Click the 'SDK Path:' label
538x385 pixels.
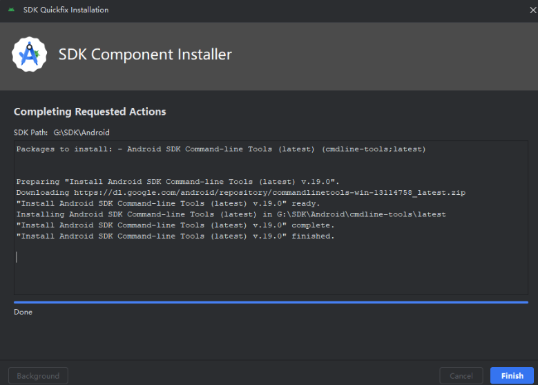point(30,133)
